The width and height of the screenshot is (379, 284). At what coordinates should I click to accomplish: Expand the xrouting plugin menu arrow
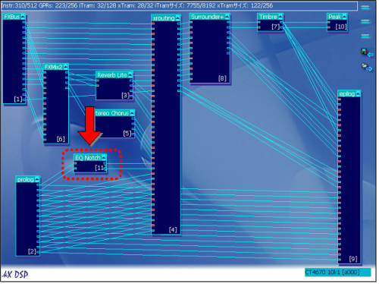177,17
